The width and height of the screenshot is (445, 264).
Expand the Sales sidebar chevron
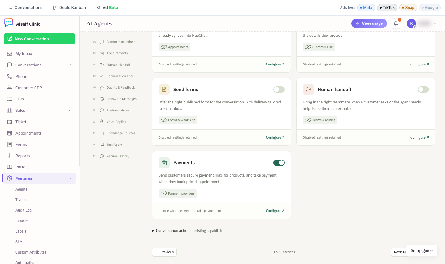click(x=70, y=111)
